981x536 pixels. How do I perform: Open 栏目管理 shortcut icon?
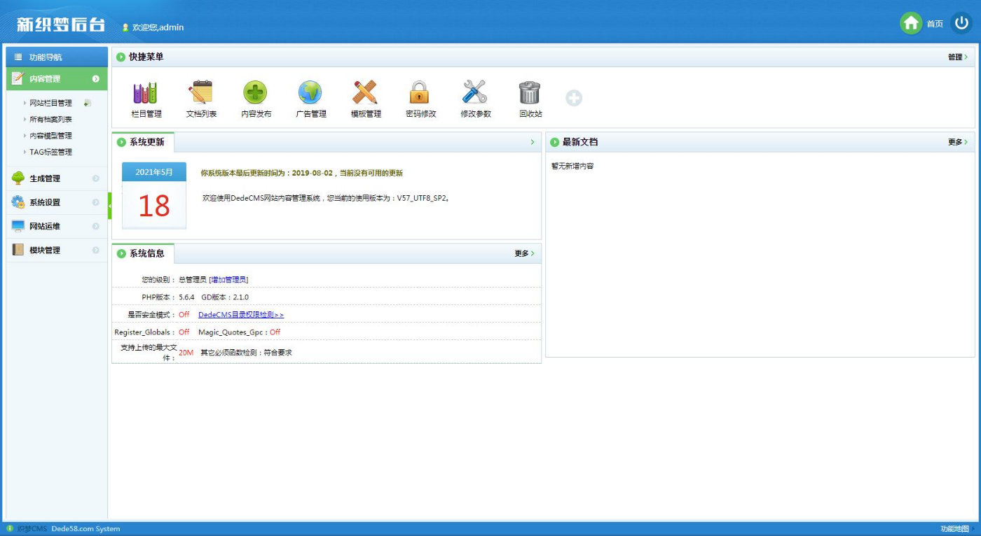click(x=146, y=93)
